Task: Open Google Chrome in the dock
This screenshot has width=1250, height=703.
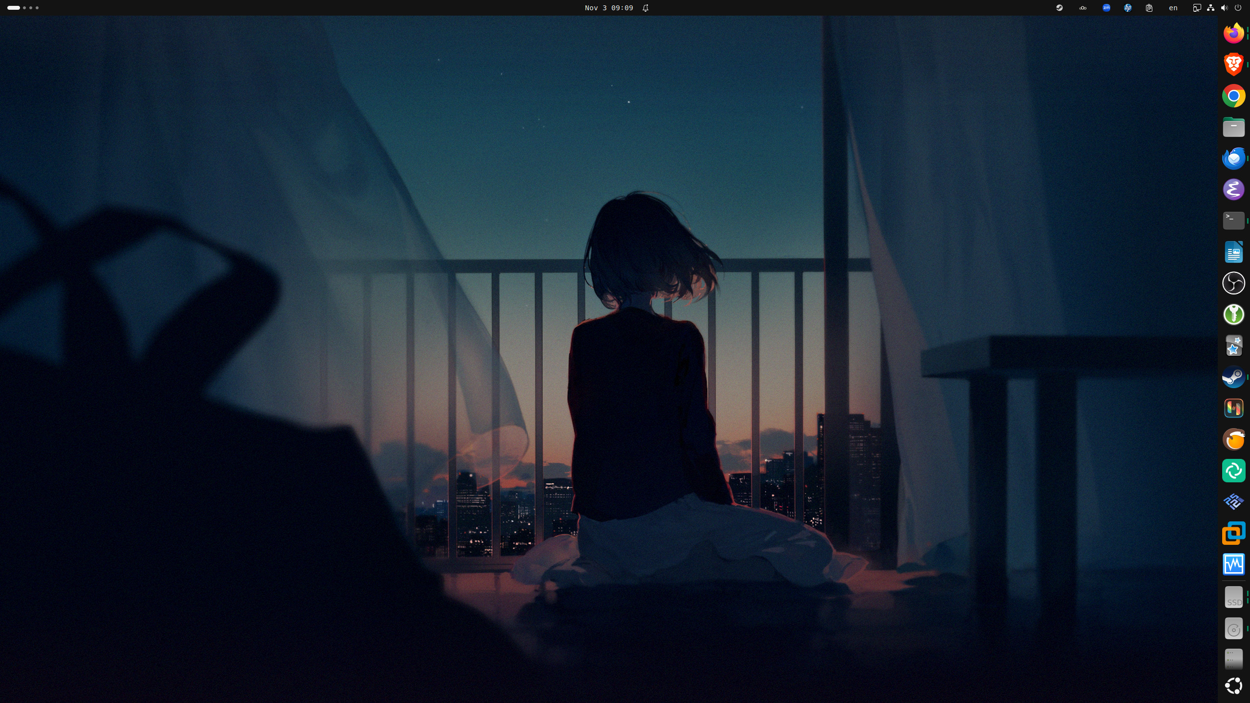Action: pos(1233,96)
